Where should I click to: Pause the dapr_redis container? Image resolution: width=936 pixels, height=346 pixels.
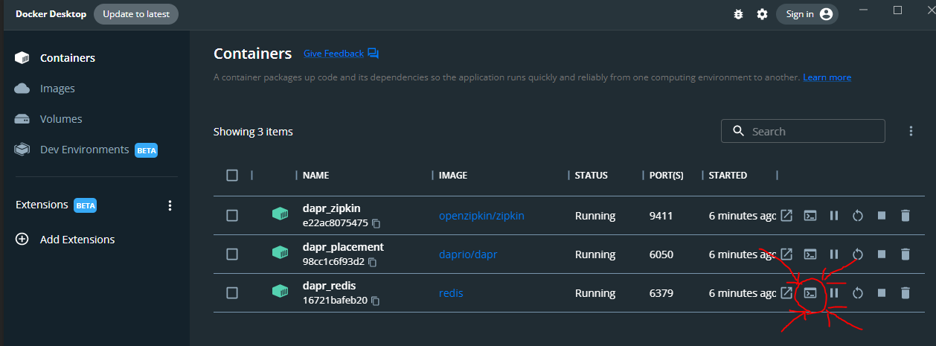tap(834, 293)
